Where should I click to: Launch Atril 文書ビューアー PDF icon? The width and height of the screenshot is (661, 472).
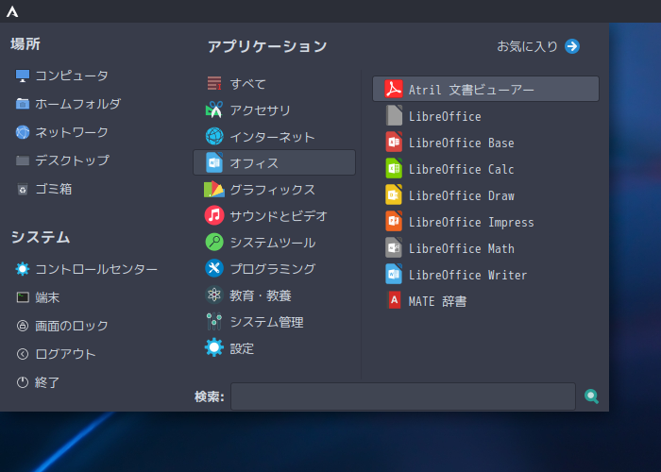click(x=394, y=89)
